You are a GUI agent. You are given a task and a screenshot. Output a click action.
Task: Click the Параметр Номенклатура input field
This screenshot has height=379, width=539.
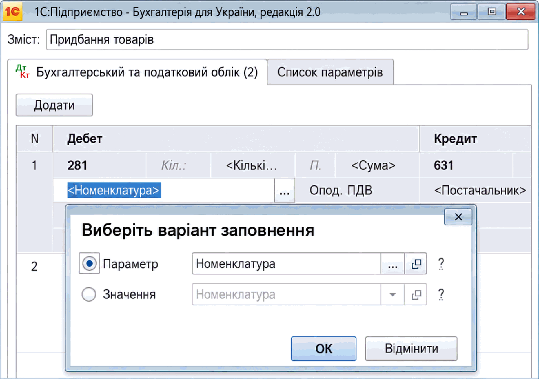[x=287, y=264]
